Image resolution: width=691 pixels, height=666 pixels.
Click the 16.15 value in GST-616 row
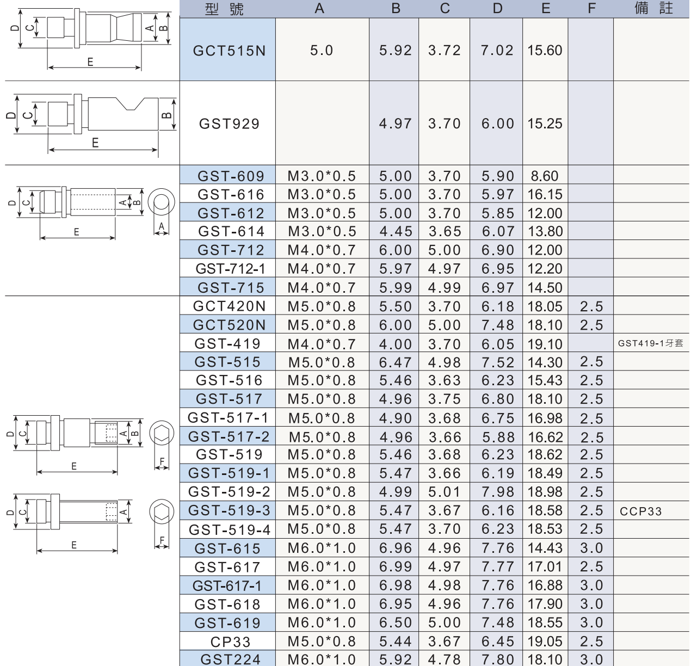coord(545,194)
